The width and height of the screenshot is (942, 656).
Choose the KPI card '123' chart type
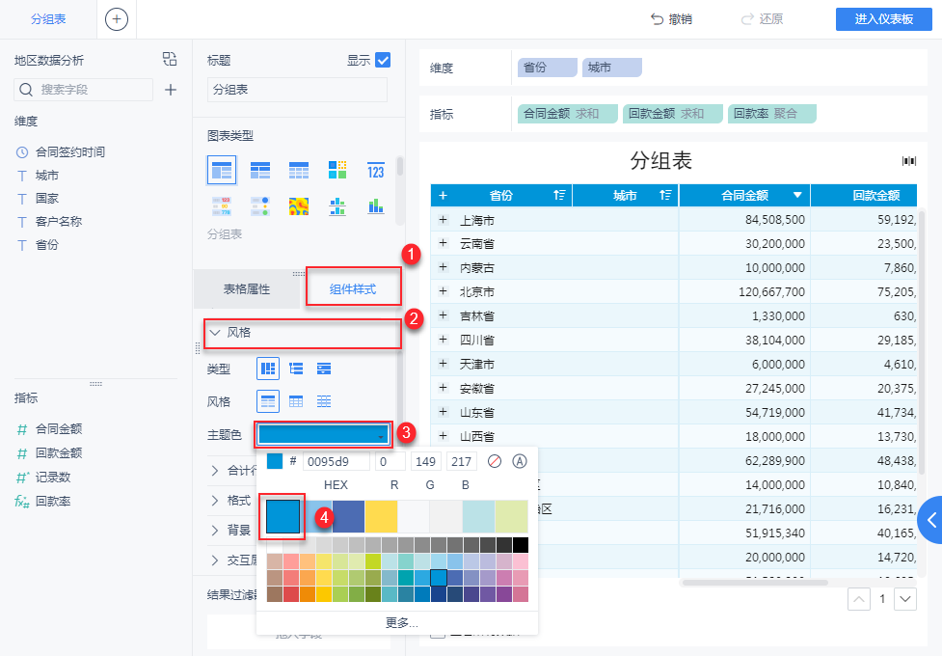[x=376, y=171]
